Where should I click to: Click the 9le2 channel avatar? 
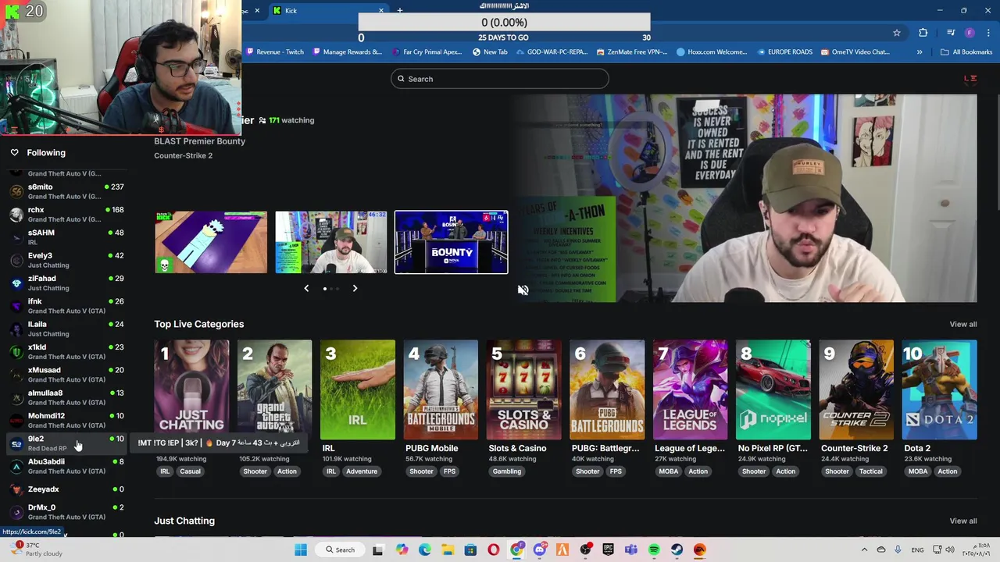(x=16, y=443)
